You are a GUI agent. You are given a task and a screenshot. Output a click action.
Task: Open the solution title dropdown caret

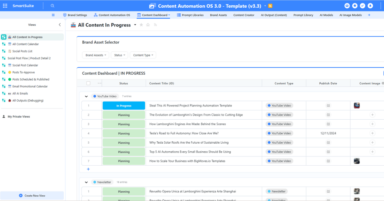pyautogui.click(x=265, y=6)
